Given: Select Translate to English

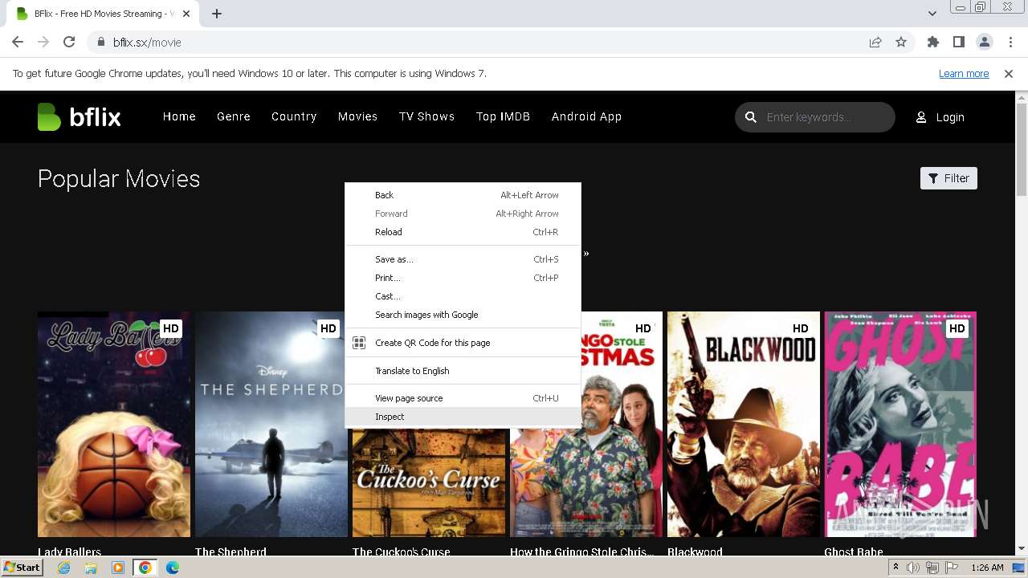Looking at the screenshot, I should point(463,371).
